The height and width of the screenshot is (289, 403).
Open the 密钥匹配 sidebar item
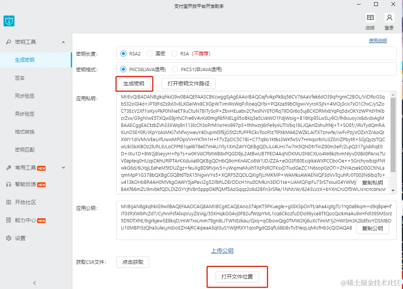point(36,150)
